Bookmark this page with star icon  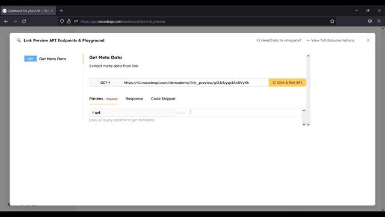[332, 22]
